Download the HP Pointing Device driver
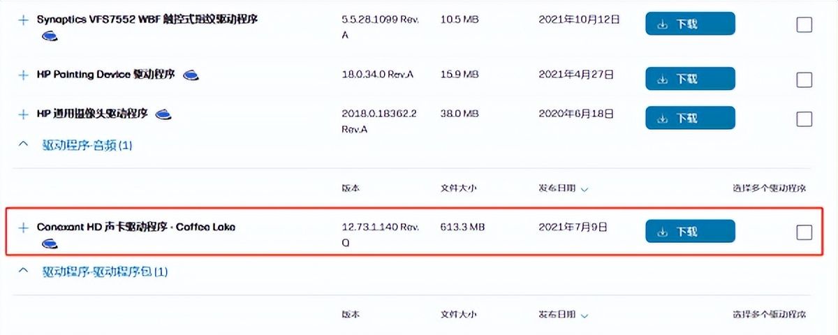Image resolution: width=838 pixels, height=335 pixels. 690,79
